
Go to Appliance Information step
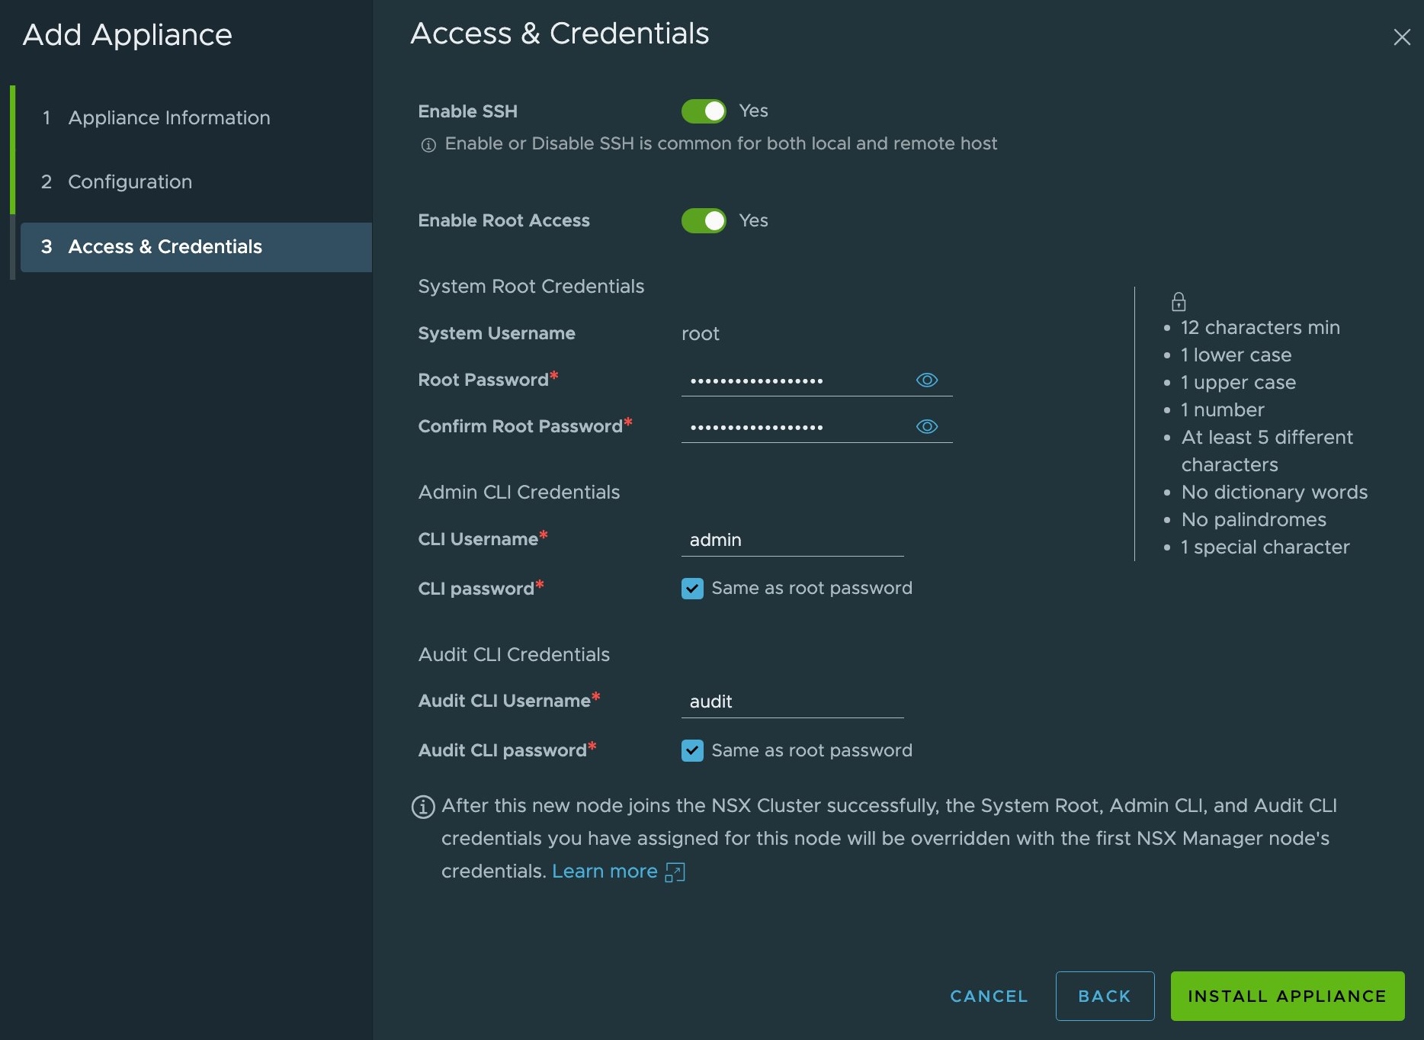click(168, 117)
